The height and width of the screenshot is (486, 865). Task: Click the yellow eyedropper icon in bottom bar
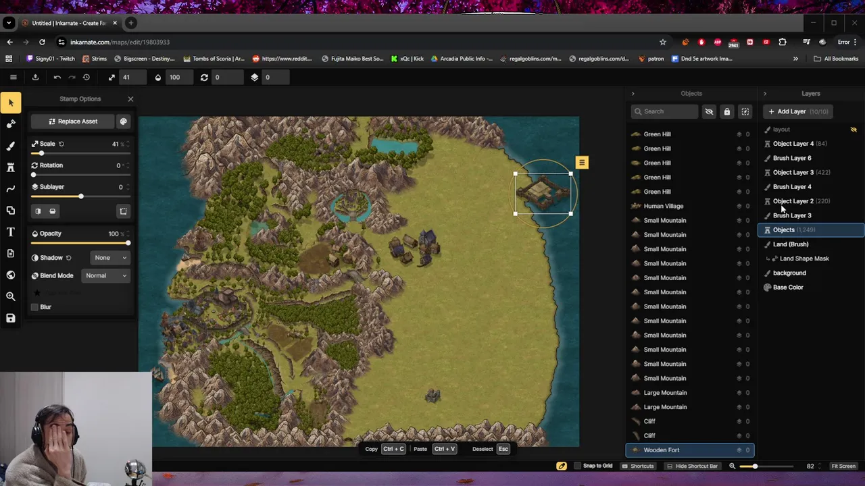562,466
